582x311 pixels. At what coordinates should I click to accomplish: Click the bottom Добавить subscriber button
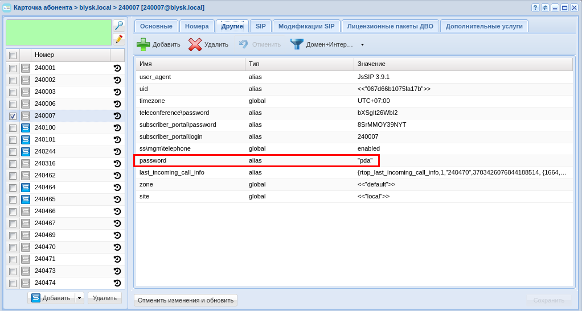(x=52, y=298)
